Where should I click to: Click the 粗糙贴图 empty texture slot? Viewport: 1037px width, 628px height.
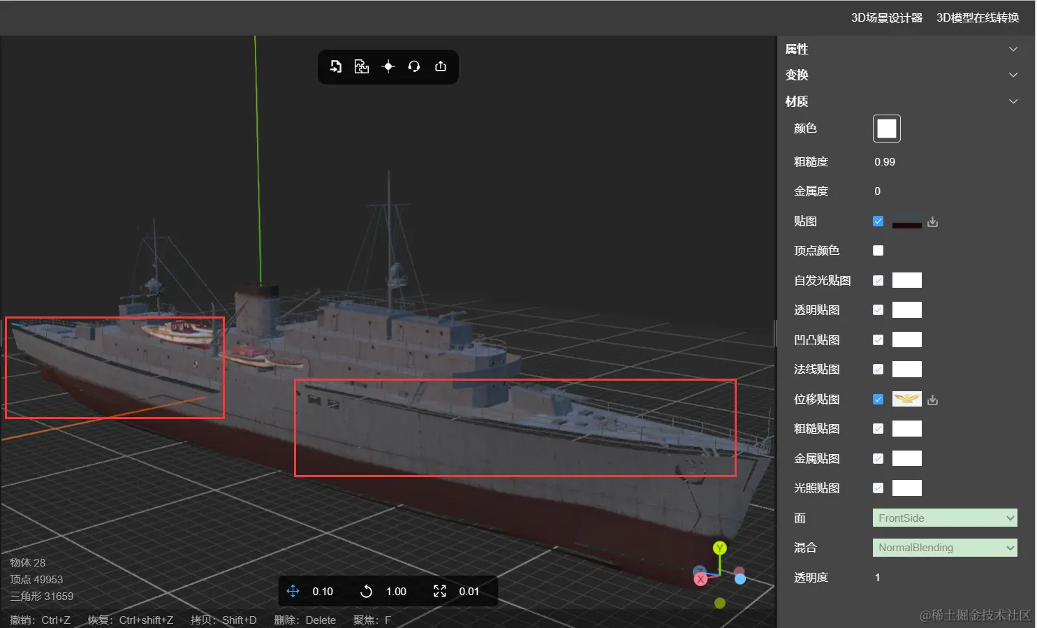pos(907,429)
